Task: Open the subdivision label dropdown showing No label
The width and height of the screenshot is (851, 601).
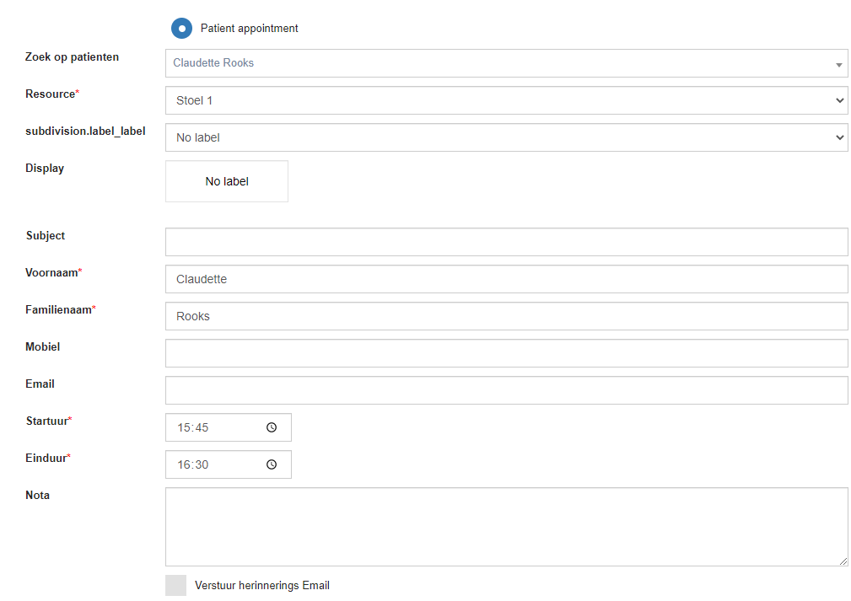Action: (x=506, y=137)
